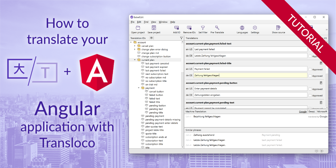The height and width of the screenshot is (168, 336).
Task: Click the en-US field 'Last payment failed'
Action: [x=250, y=49]
